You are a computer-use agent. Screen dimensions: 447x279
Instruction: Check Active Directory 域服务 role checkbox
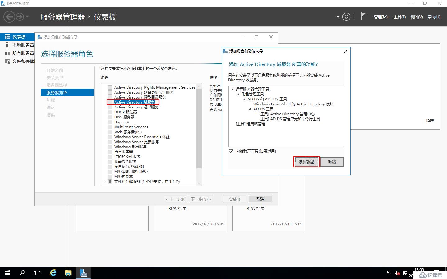pyautogui.click(x=110, y=102)
